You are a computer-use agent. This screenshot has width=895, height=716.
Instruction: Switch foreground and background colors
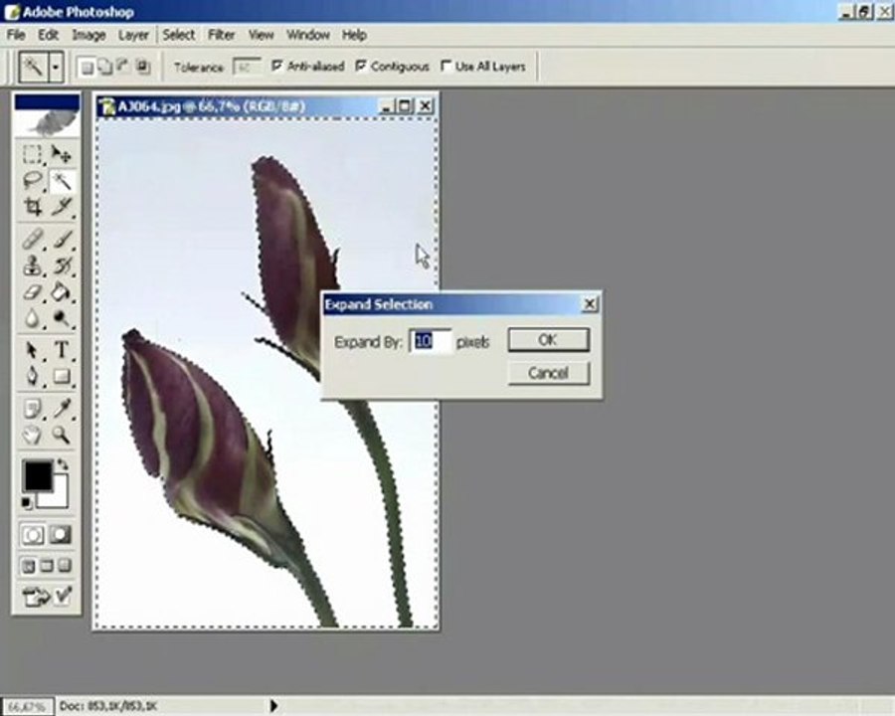click(x=64, y=464)
